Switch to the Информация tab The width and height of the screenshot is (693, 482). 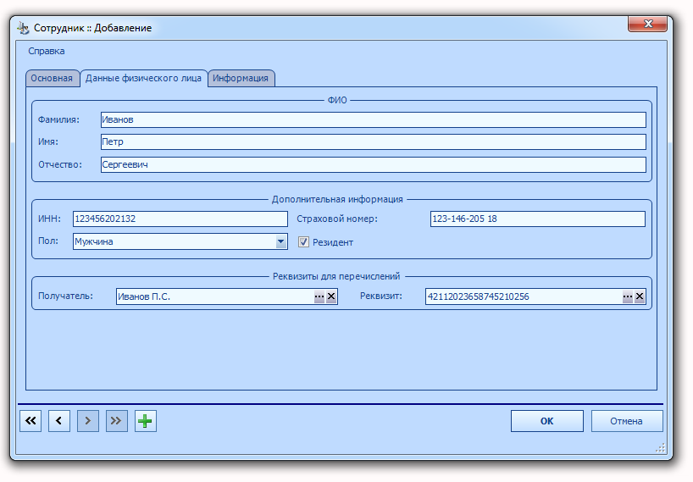(241, 78)
